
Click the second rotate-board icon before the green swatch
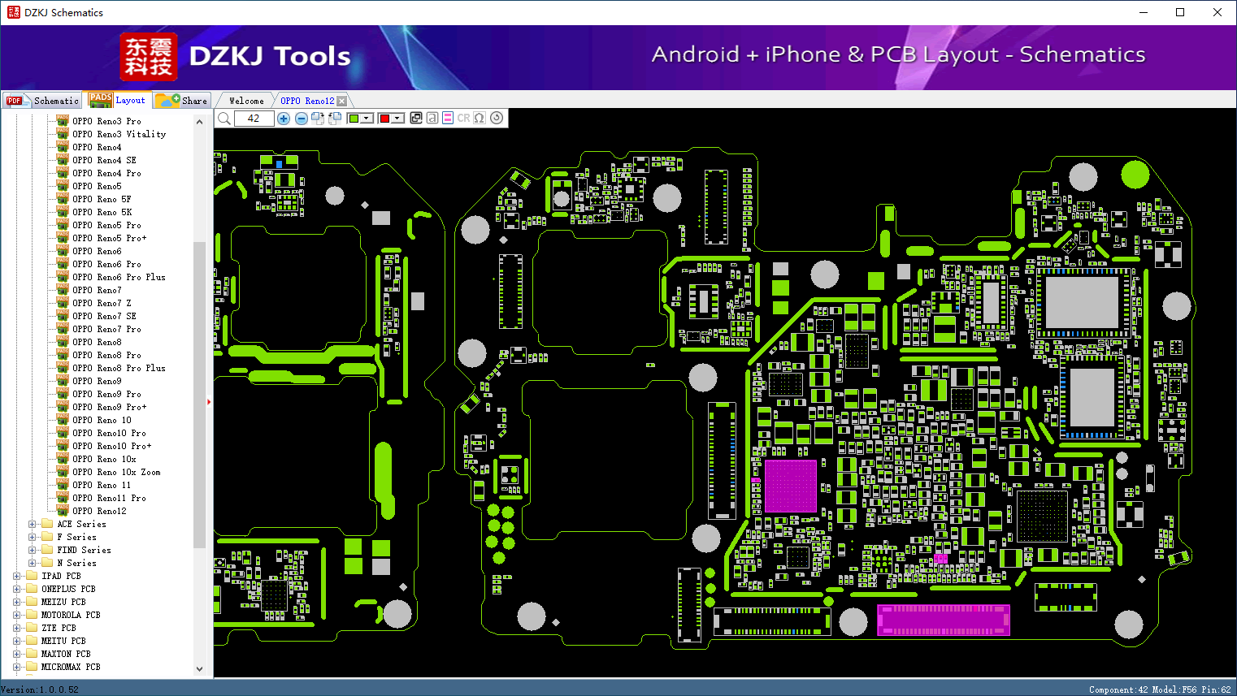(x=334, y=119)
